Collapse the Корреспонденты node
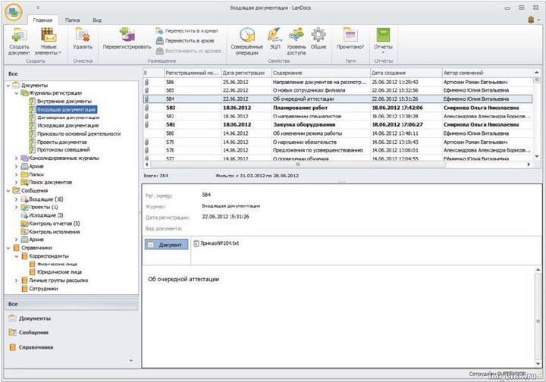Viewport: 546px width, 382px height. (x=17, y=256)
